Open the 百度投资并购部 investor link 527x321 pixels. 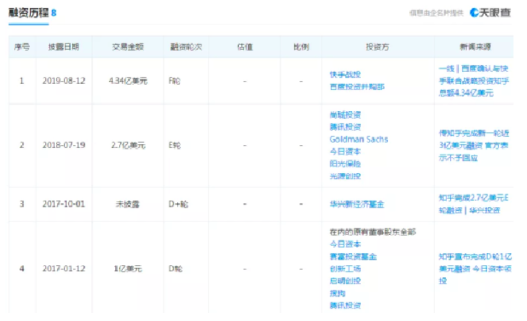(357, 87)
